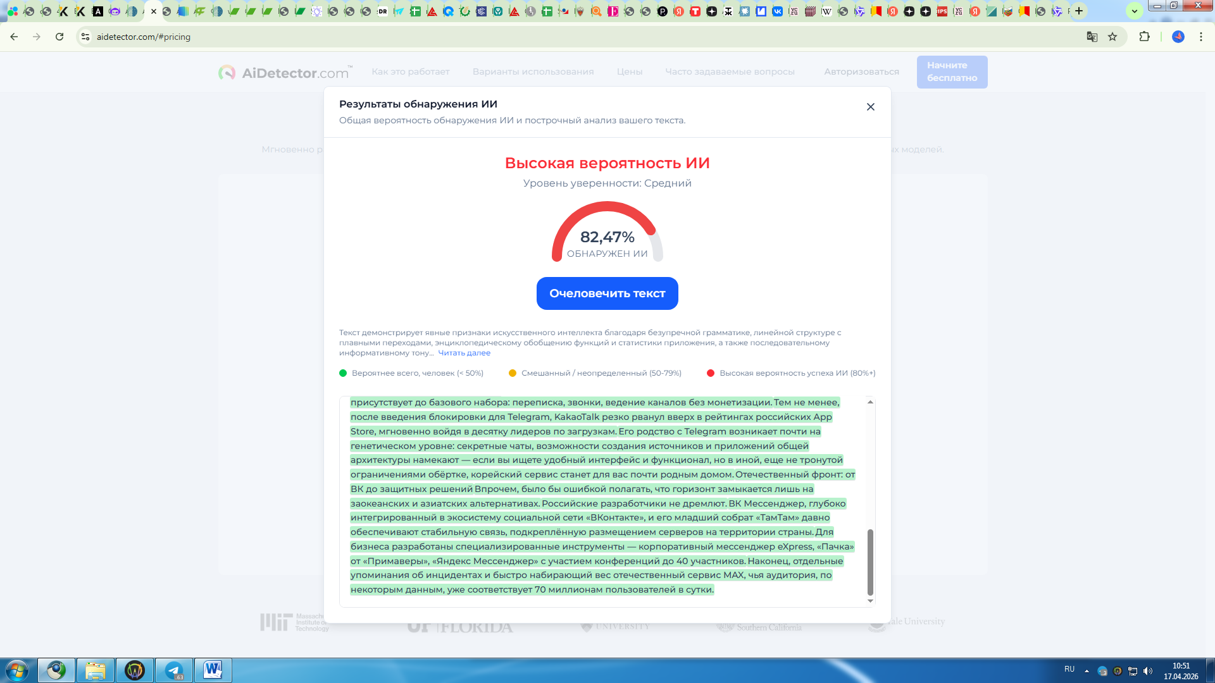
Task: Open the Chrome three-dot menu
Action: 1201,37
